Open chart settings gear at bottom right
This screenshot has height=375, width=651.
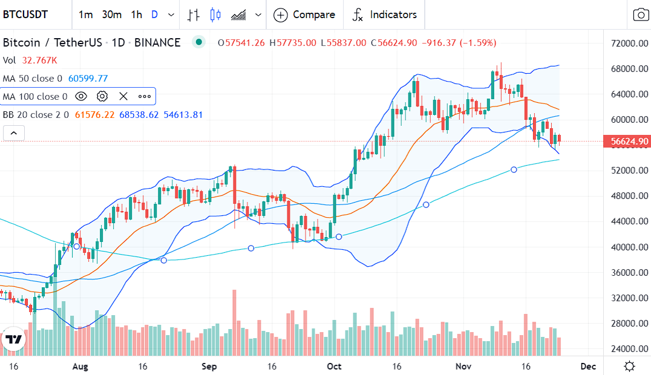[630, 366]
